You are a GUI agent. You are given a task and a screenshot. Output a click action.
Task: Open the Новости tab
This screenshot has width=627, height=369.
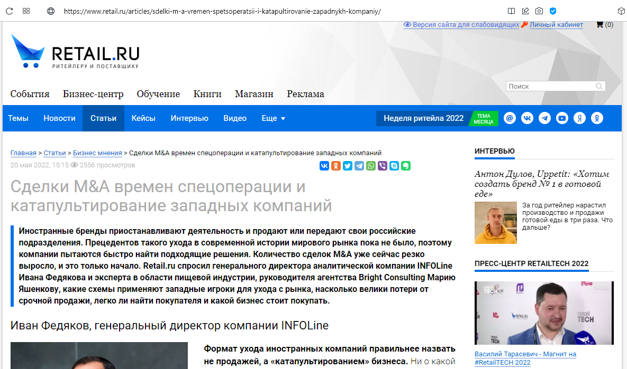tap(59, 118)
